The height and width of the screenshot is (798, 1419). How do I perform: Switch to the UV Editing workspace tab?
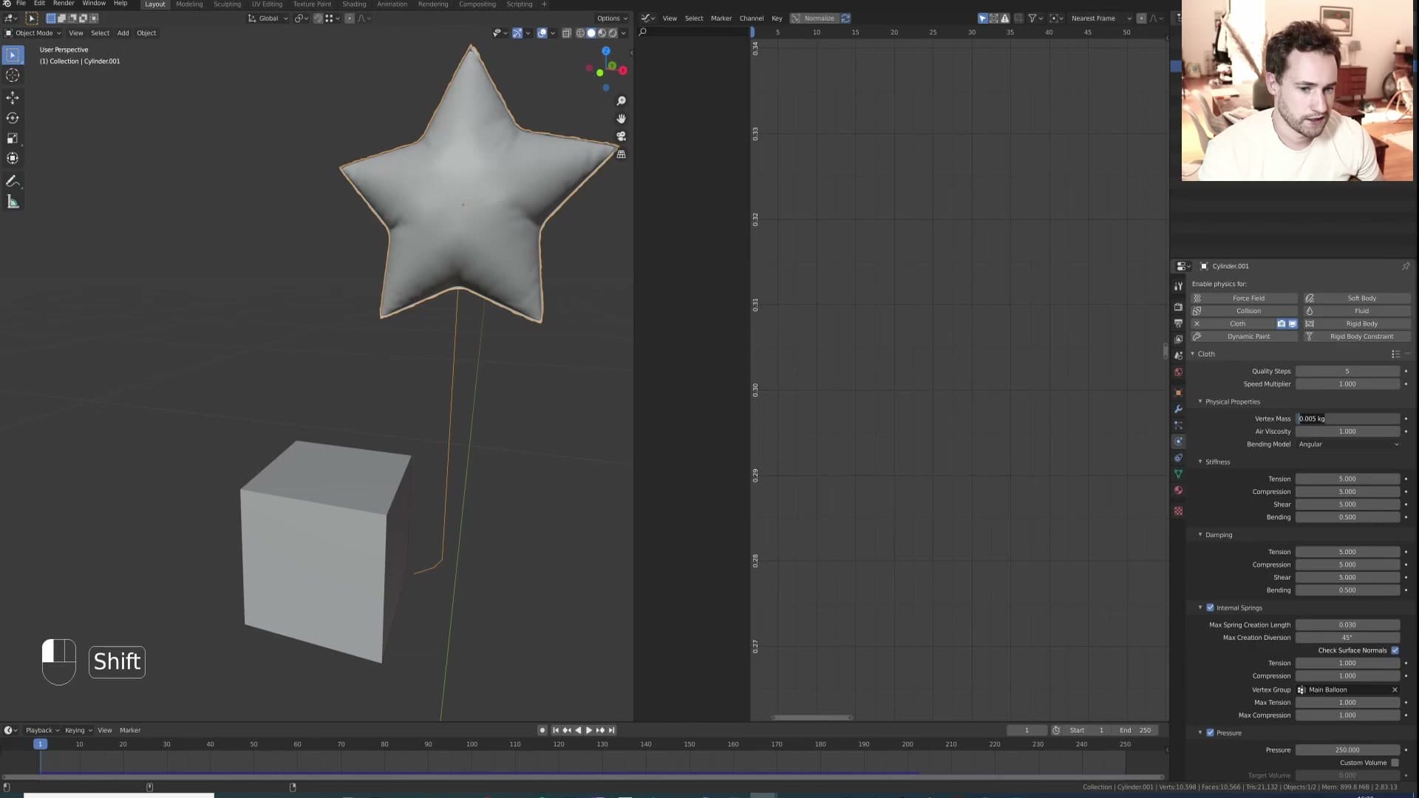pos(267,4)
